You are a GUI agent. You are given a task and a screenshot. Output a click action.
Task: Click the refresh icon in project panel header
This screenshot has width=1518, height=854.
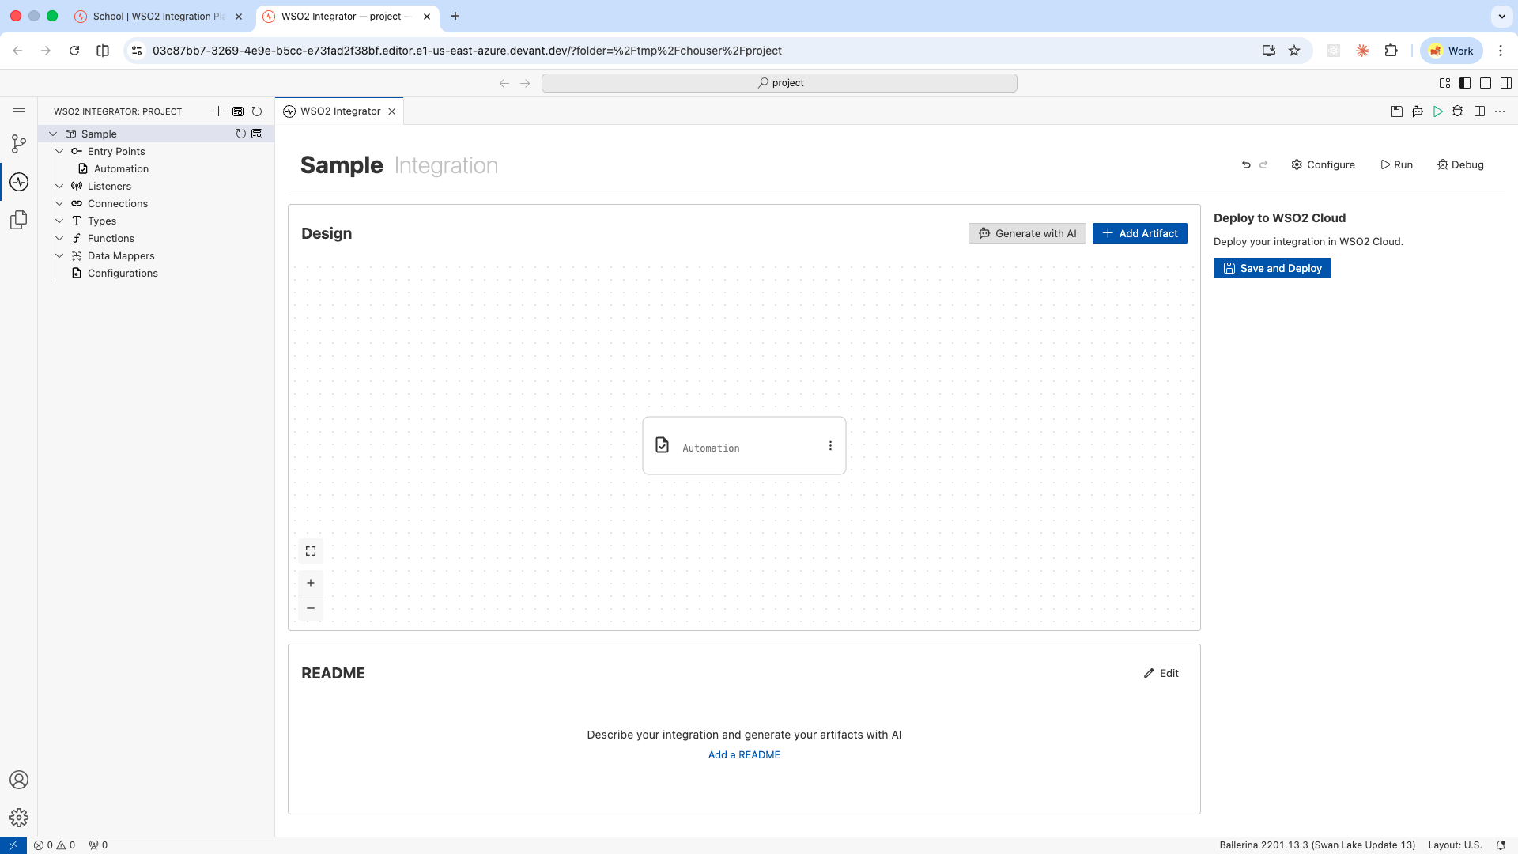coord(257,111)
